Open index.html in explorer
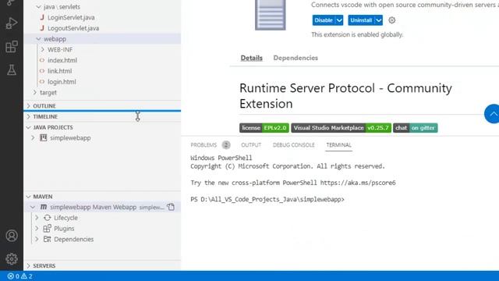499x281 pixels. (62, 60)
